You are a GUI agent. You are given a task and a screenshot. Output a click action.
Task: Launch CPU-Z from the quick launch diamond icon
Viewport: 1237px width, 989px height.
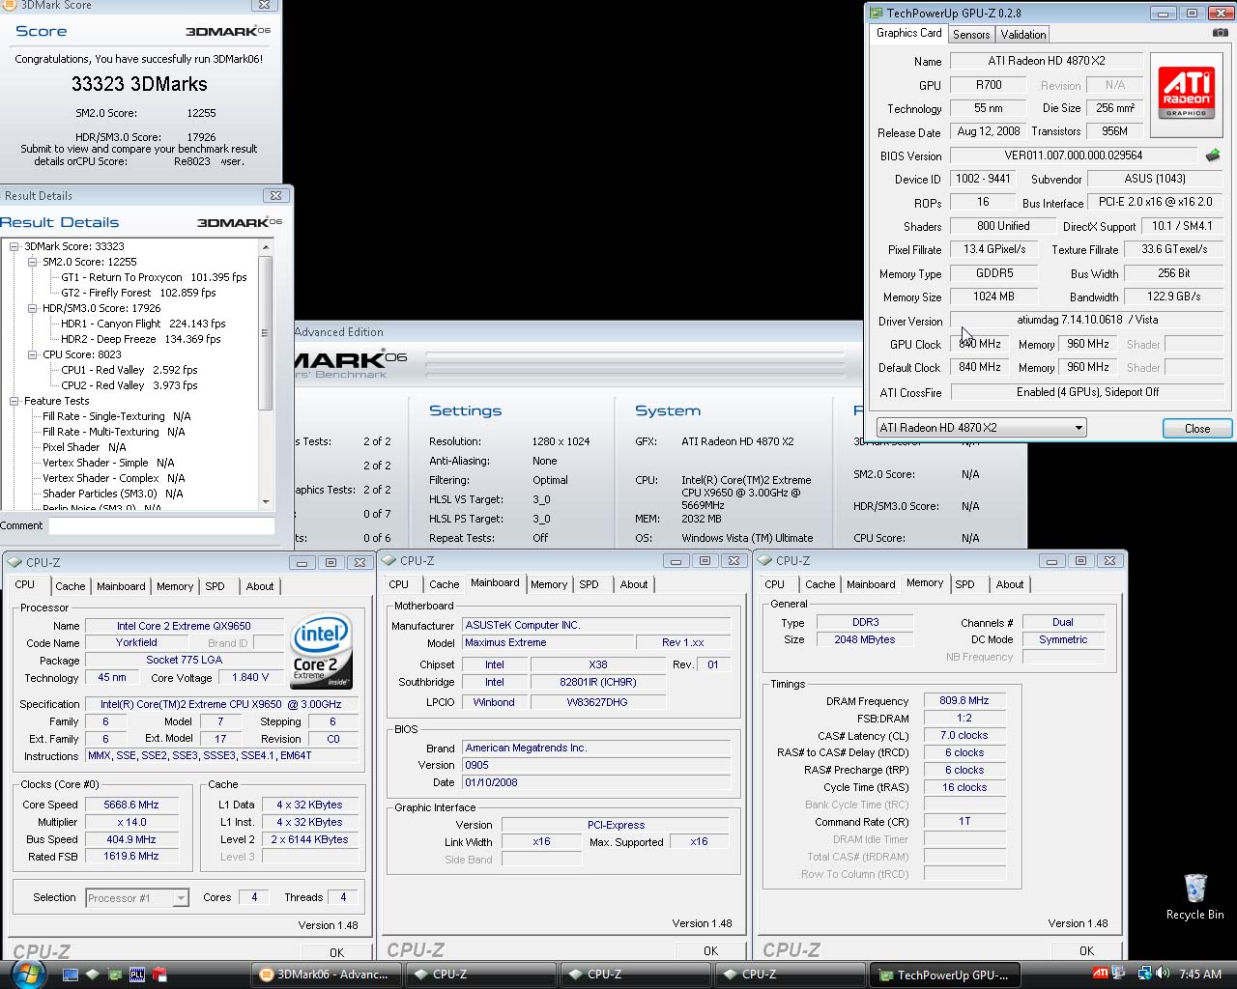point(93,975)
